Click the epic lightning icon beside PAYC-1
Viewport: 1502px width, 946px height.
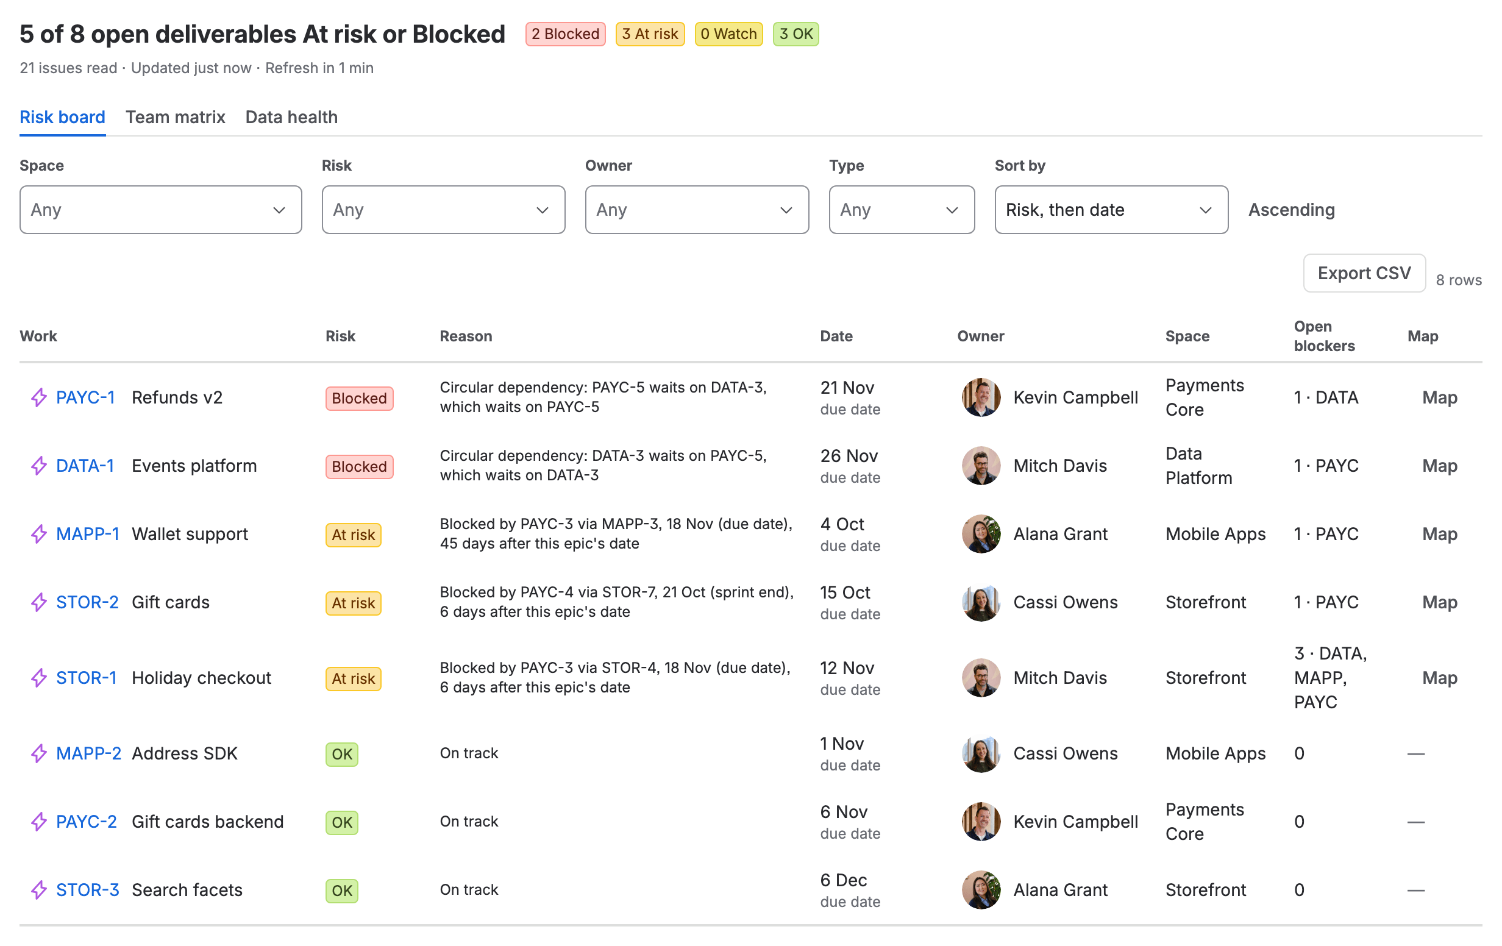tap(38, 397)
